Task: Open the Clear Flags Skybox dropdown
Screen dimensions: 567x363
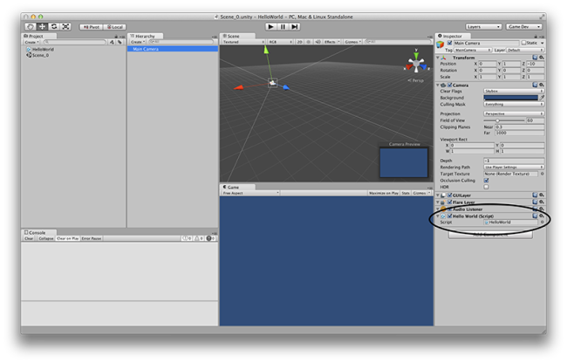Action: (x=514, y=91)
